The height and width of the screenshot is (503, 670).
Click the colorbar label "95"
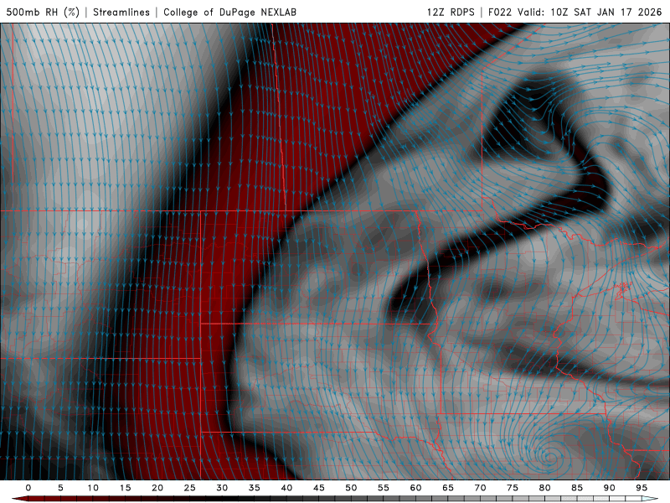642,488
